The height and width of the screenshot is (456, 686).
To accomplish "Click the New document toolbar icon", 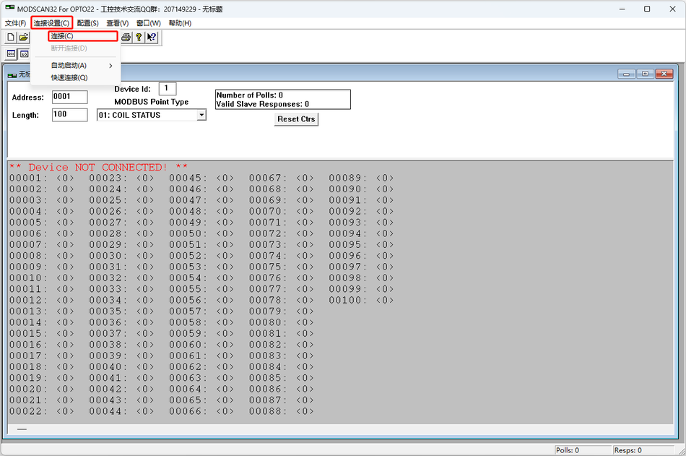I will 11,38.
